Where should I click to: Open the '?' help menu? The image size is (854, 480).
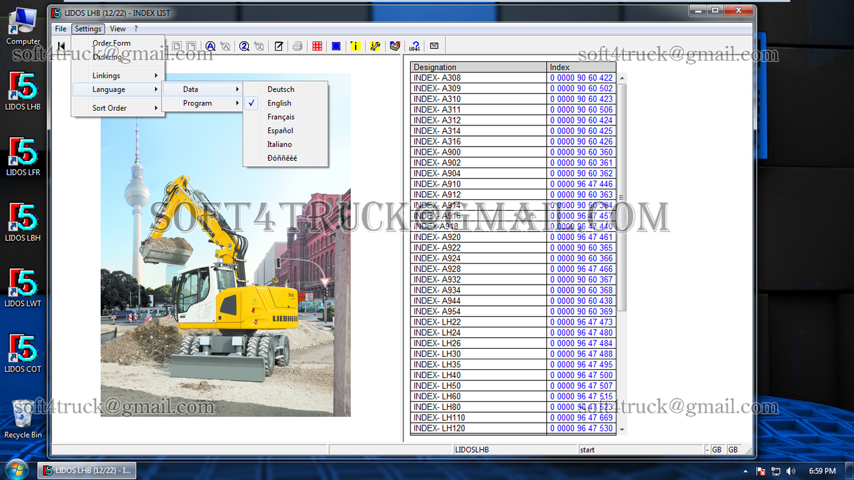(x=136, y=29)
